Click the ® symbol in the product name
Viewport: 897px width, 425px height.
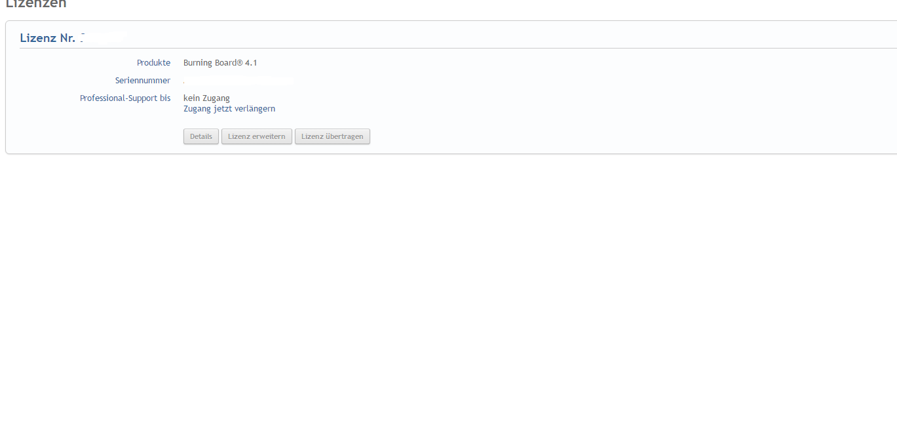pos(240,62)
